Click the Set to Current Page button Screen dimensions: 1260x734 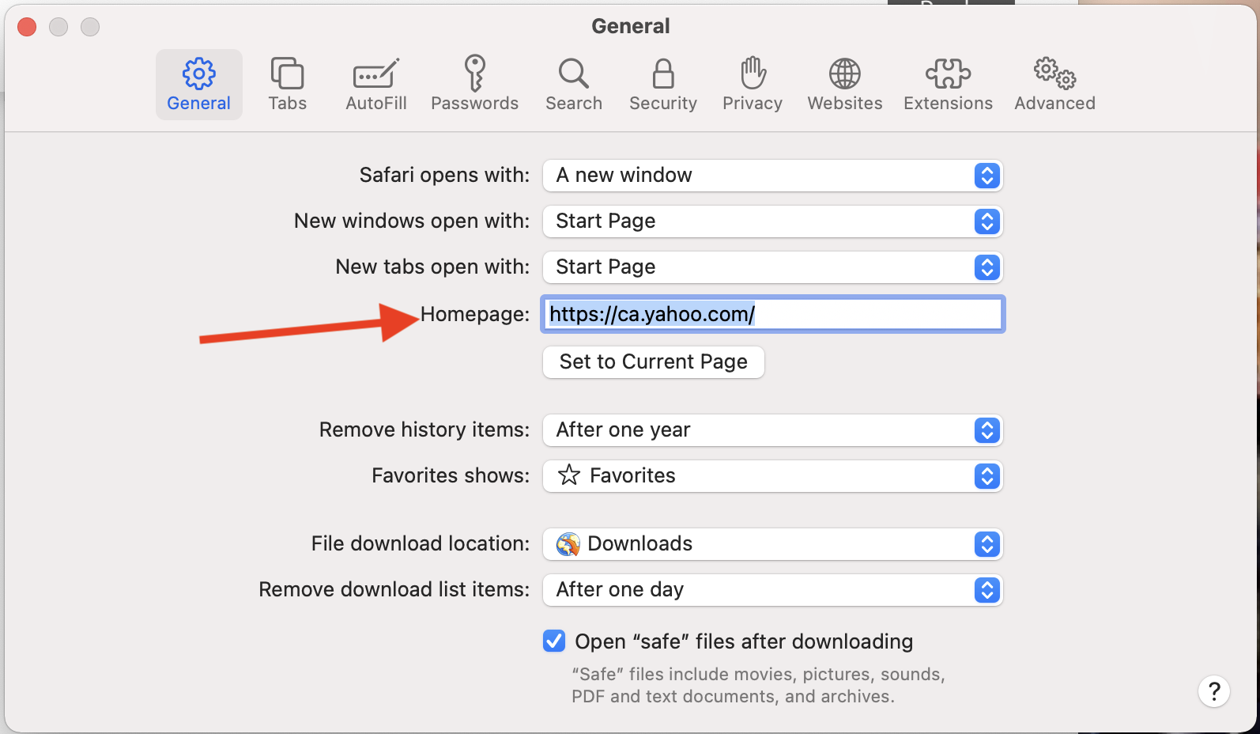point(654,362)
